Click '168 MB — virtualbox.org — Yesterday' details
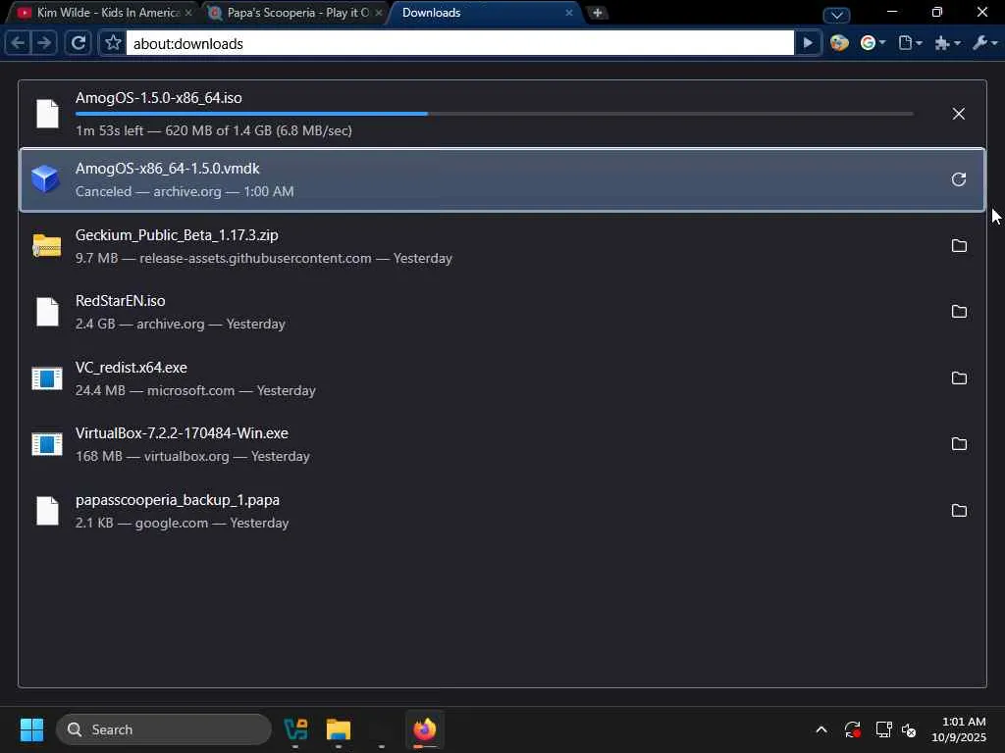This screenshot has width=1005, height=753. click(x=192, y=457)
